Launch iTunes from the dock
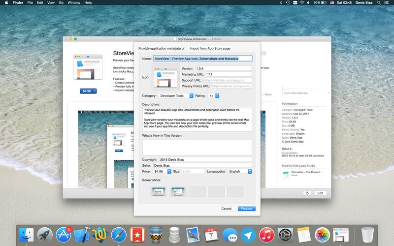Viewport: 394px width, 246px height. 266,234
